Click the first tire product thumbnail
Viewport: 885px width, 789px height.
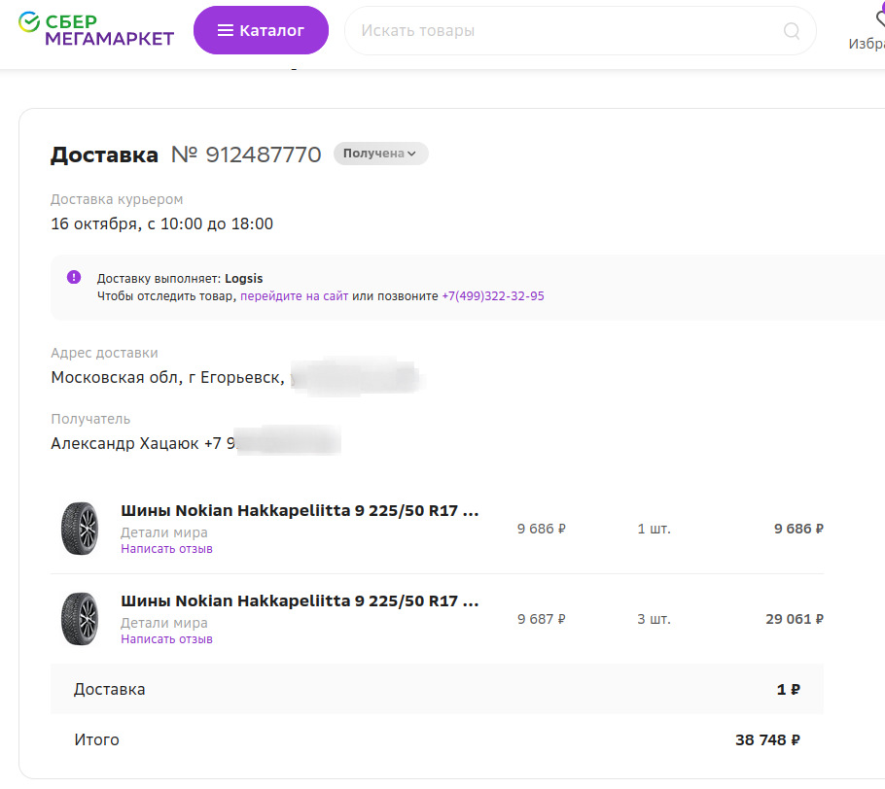click(80, 529)
